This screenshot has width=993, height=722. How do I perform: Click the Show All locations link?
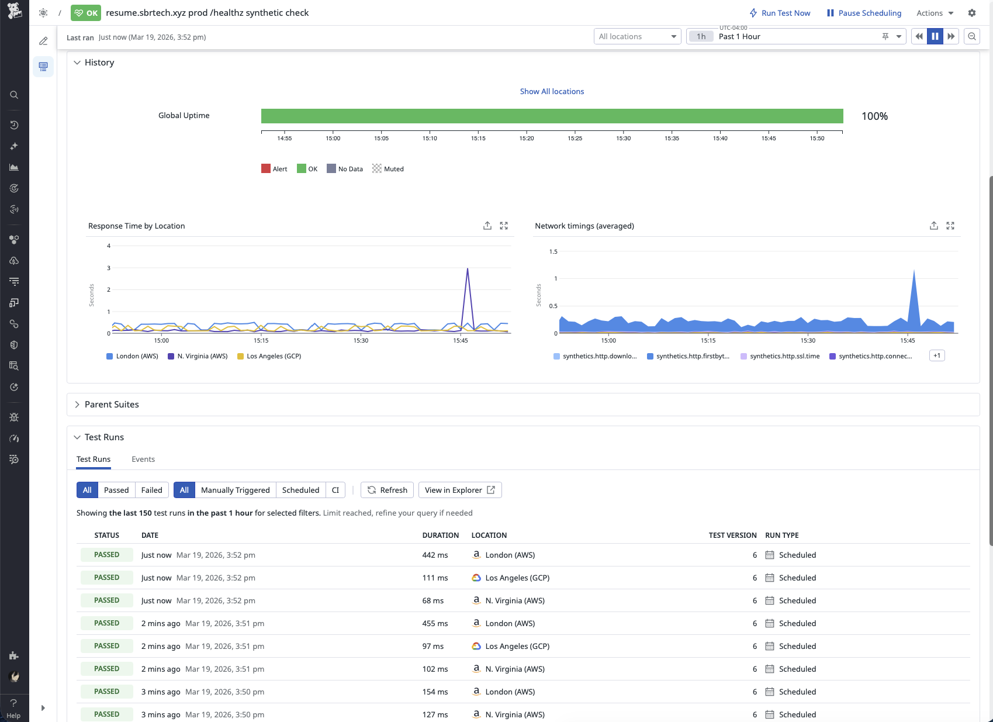[551, 91]
